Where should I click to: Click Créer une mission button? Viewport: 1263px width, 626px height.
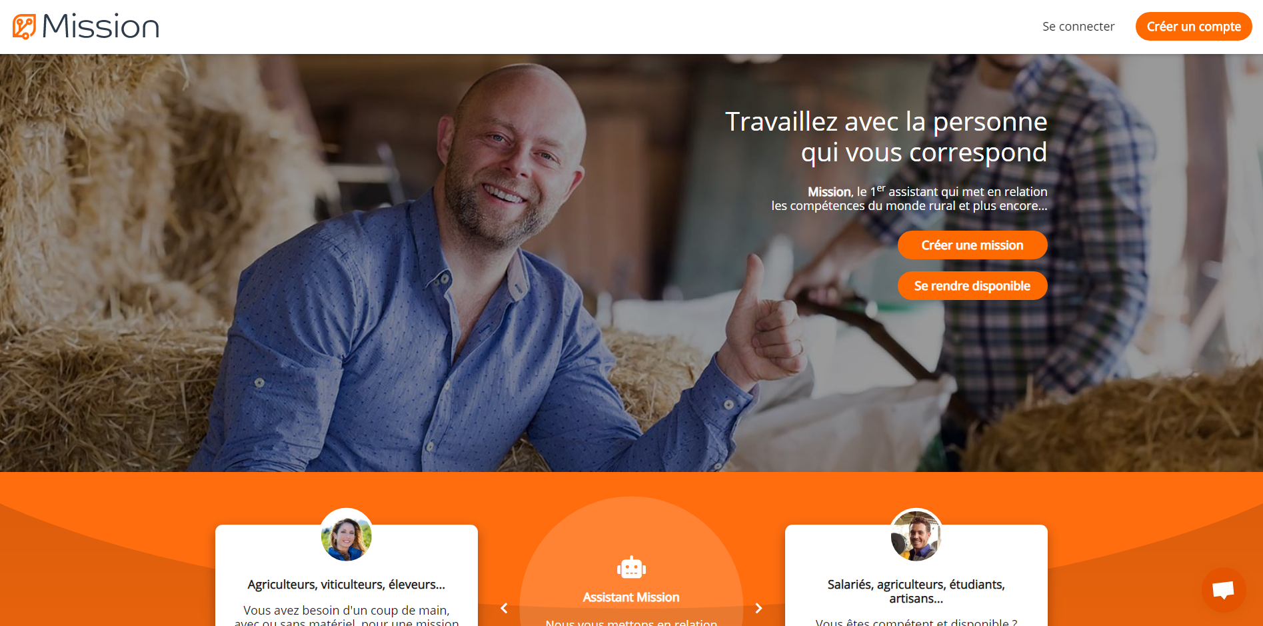(x=972, y=245)
